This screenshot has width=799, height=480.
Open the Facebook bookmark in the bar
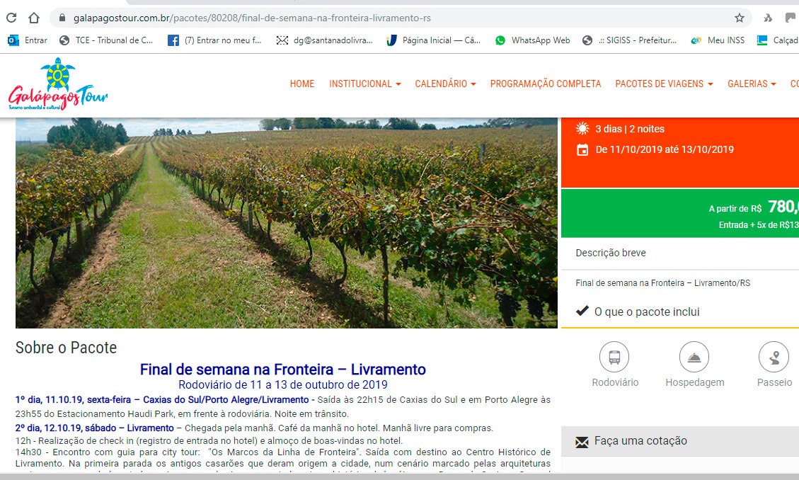click(214, 40)
